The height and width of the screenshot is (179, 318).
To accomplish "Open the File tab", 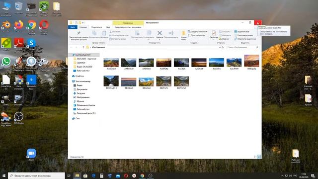I will coord(73,27).
